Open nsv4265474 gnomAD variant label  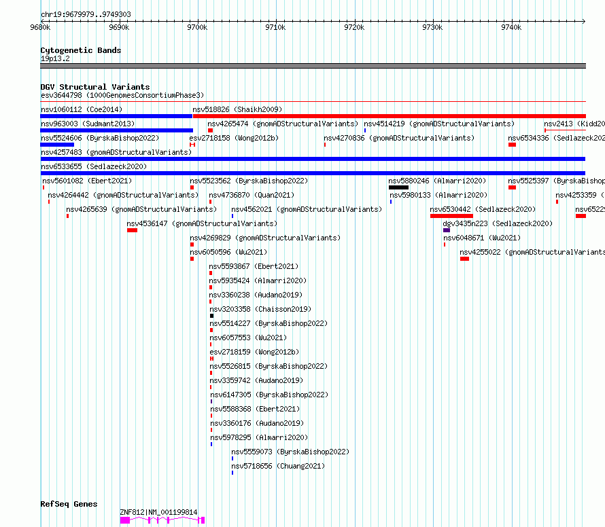click(x=283, y=124)
